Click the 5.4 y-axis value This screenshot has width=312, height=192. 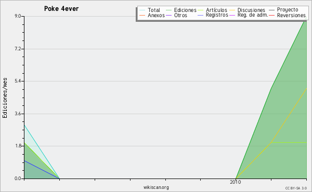(18, 81)
